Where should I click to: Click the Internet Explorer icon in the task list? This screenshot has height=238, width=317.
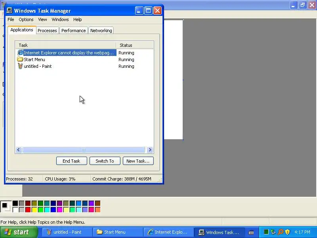(x=20, y=53)
